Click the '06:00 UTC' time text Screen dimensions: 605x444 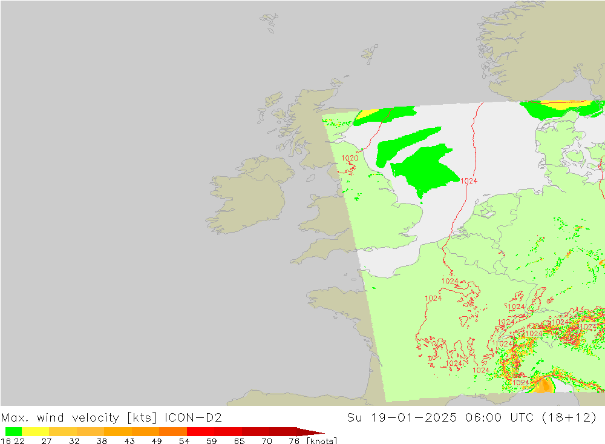(499, 418)
